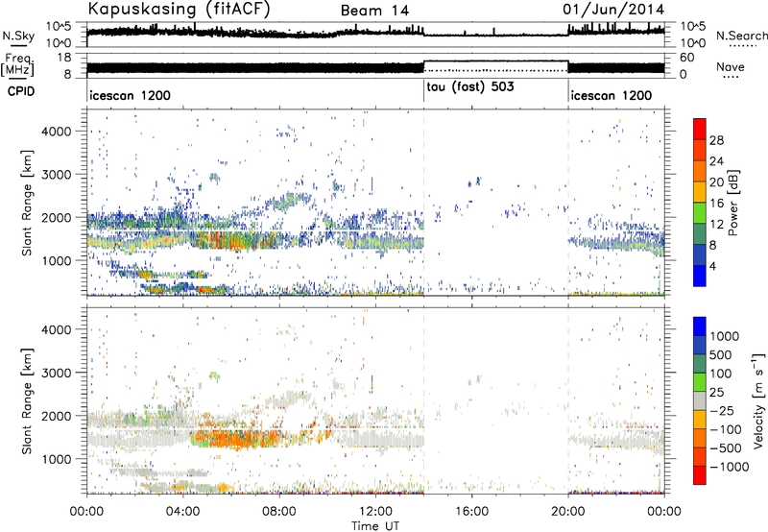Click the 1000 tick on velocity panel range axis
Screen dimensions: 768x532
[x=57, y=459]
